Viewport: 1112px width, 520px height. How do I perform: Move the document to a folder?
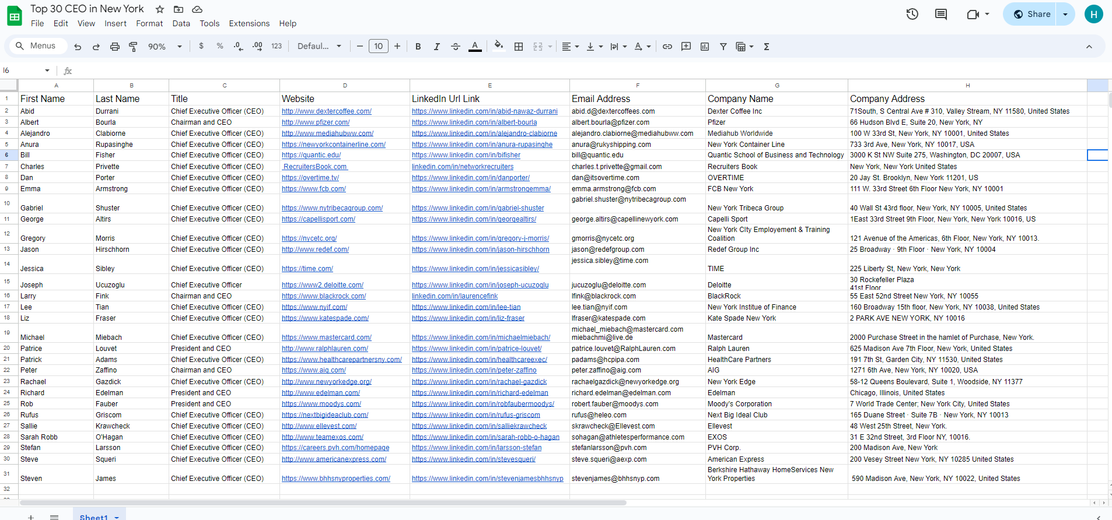(x=179, y=9)
